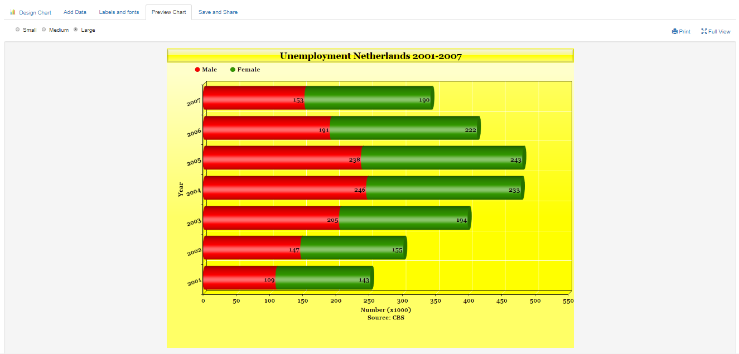Click the red Male bar for 2007
The height and width of the screenshot is (354, 739).
(254, 98)
